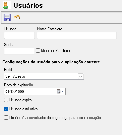Undo changes with the orange arrow icon
The height and width of the screenshot is (135, 122).
click(x=17, y=17)
